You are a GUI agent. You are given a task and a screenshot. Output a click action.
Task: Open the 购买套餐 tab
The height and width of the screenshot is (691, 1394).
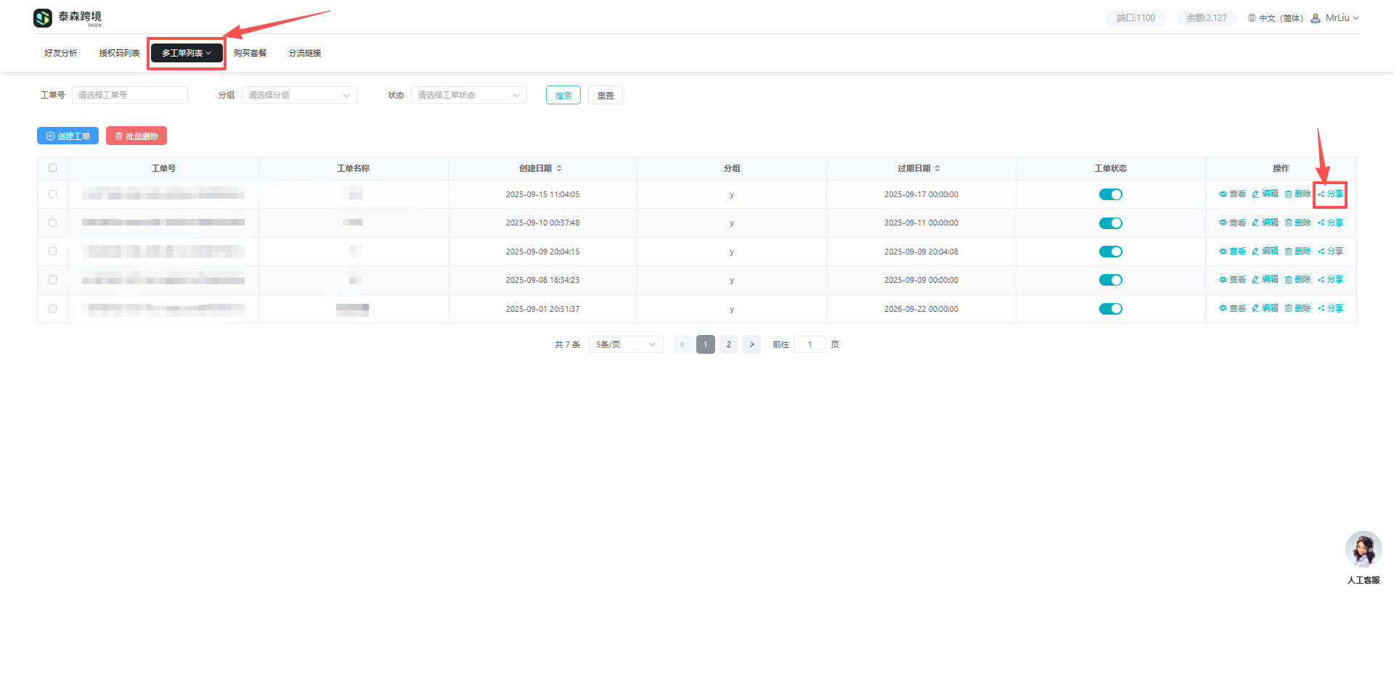[250, 53]
